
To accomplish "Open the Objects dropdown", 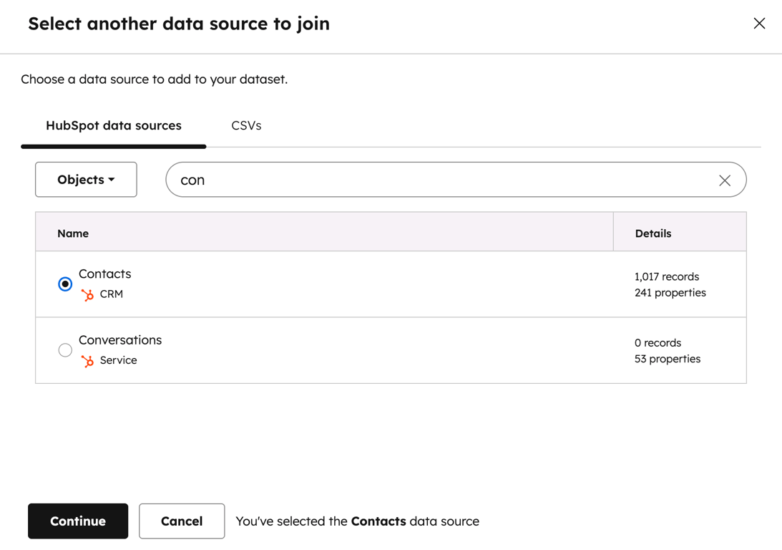I will coord(86,180).
